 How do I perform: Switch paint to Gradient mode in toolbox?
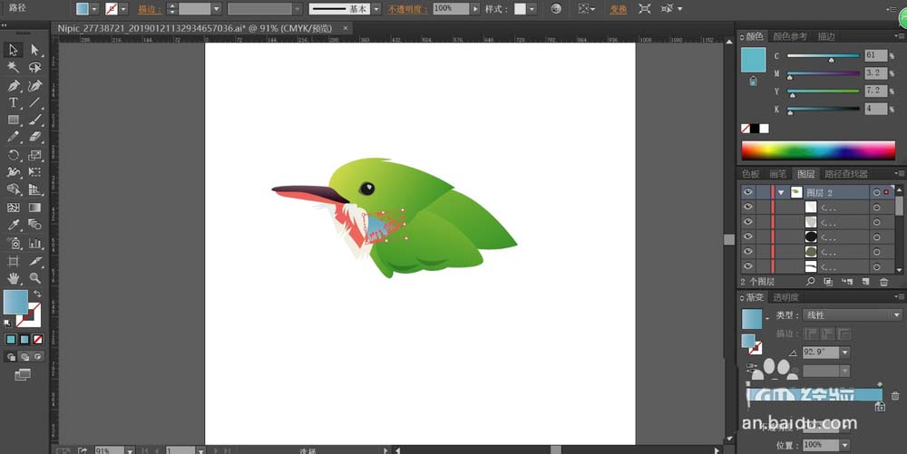24,340
